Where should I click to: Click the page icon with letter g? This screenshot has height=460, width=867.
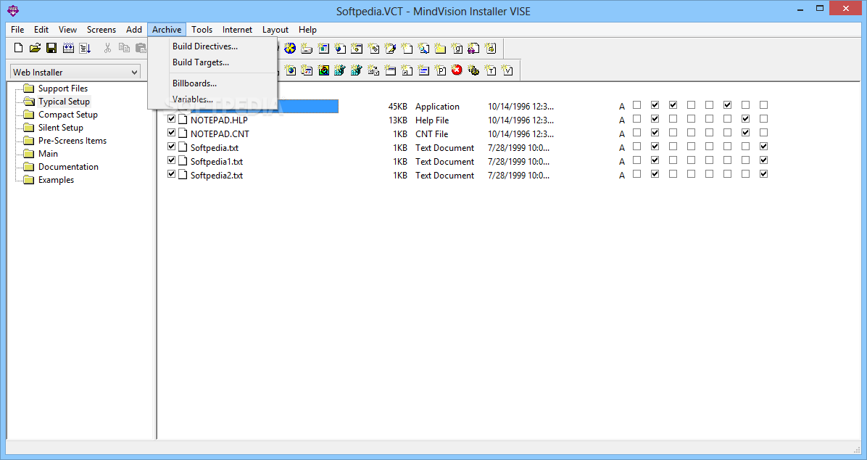(457, 48)
